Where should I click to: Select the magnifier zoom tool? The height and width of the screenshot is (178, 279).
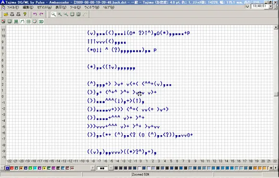[x=53, y=14]
